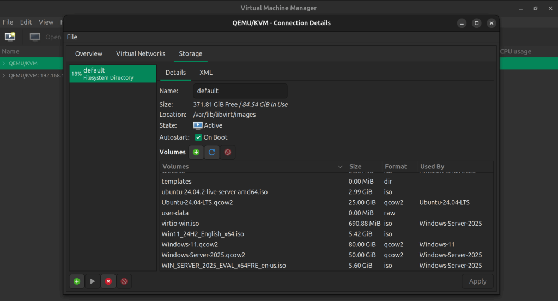Open the XML sub-tab
Viewport: 558px width, 301px height.
point(206,73)
